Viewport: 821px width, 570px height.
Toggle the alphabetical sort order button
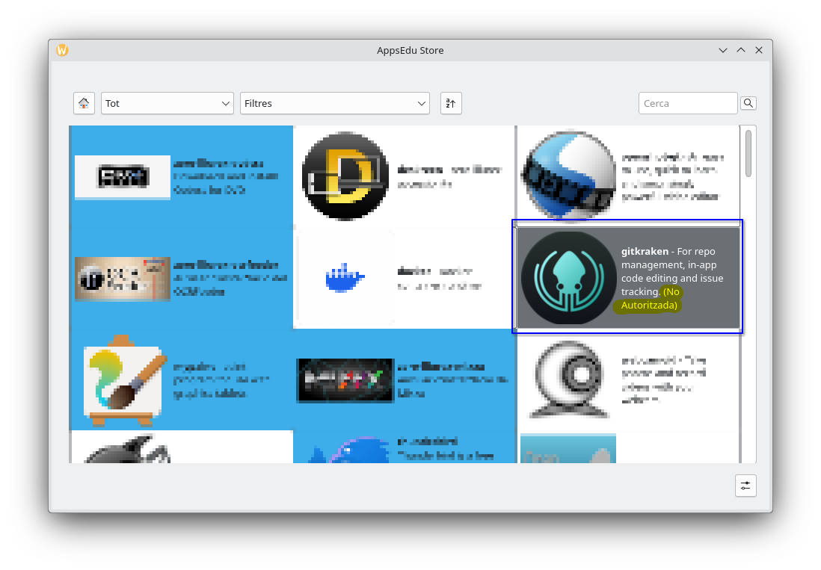point(451,103)
